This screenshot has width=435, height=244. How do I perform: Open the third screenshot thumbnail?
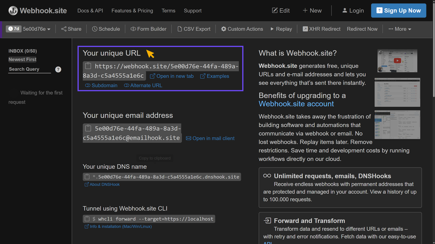[x=397, y=125]
